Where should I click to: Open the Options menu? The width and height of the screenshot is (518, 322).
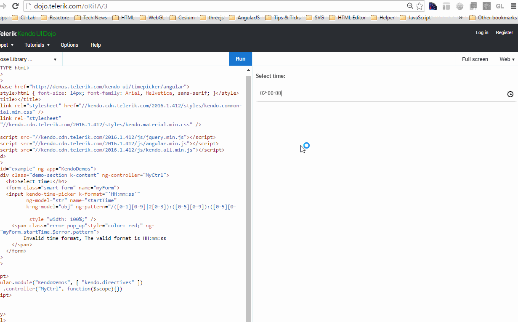(x=69, y=45)
